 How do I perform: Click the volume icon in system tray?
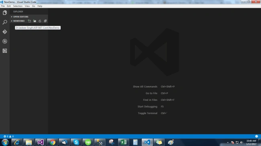coord(242,142)
